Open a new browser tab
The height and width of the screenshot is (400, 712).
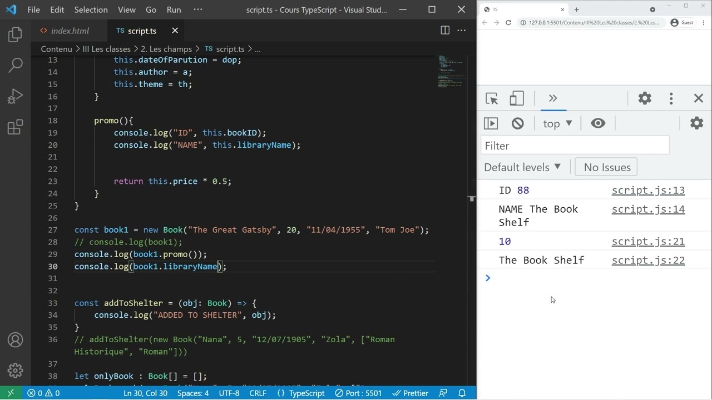pyautogui.click(x=576, y=9)
